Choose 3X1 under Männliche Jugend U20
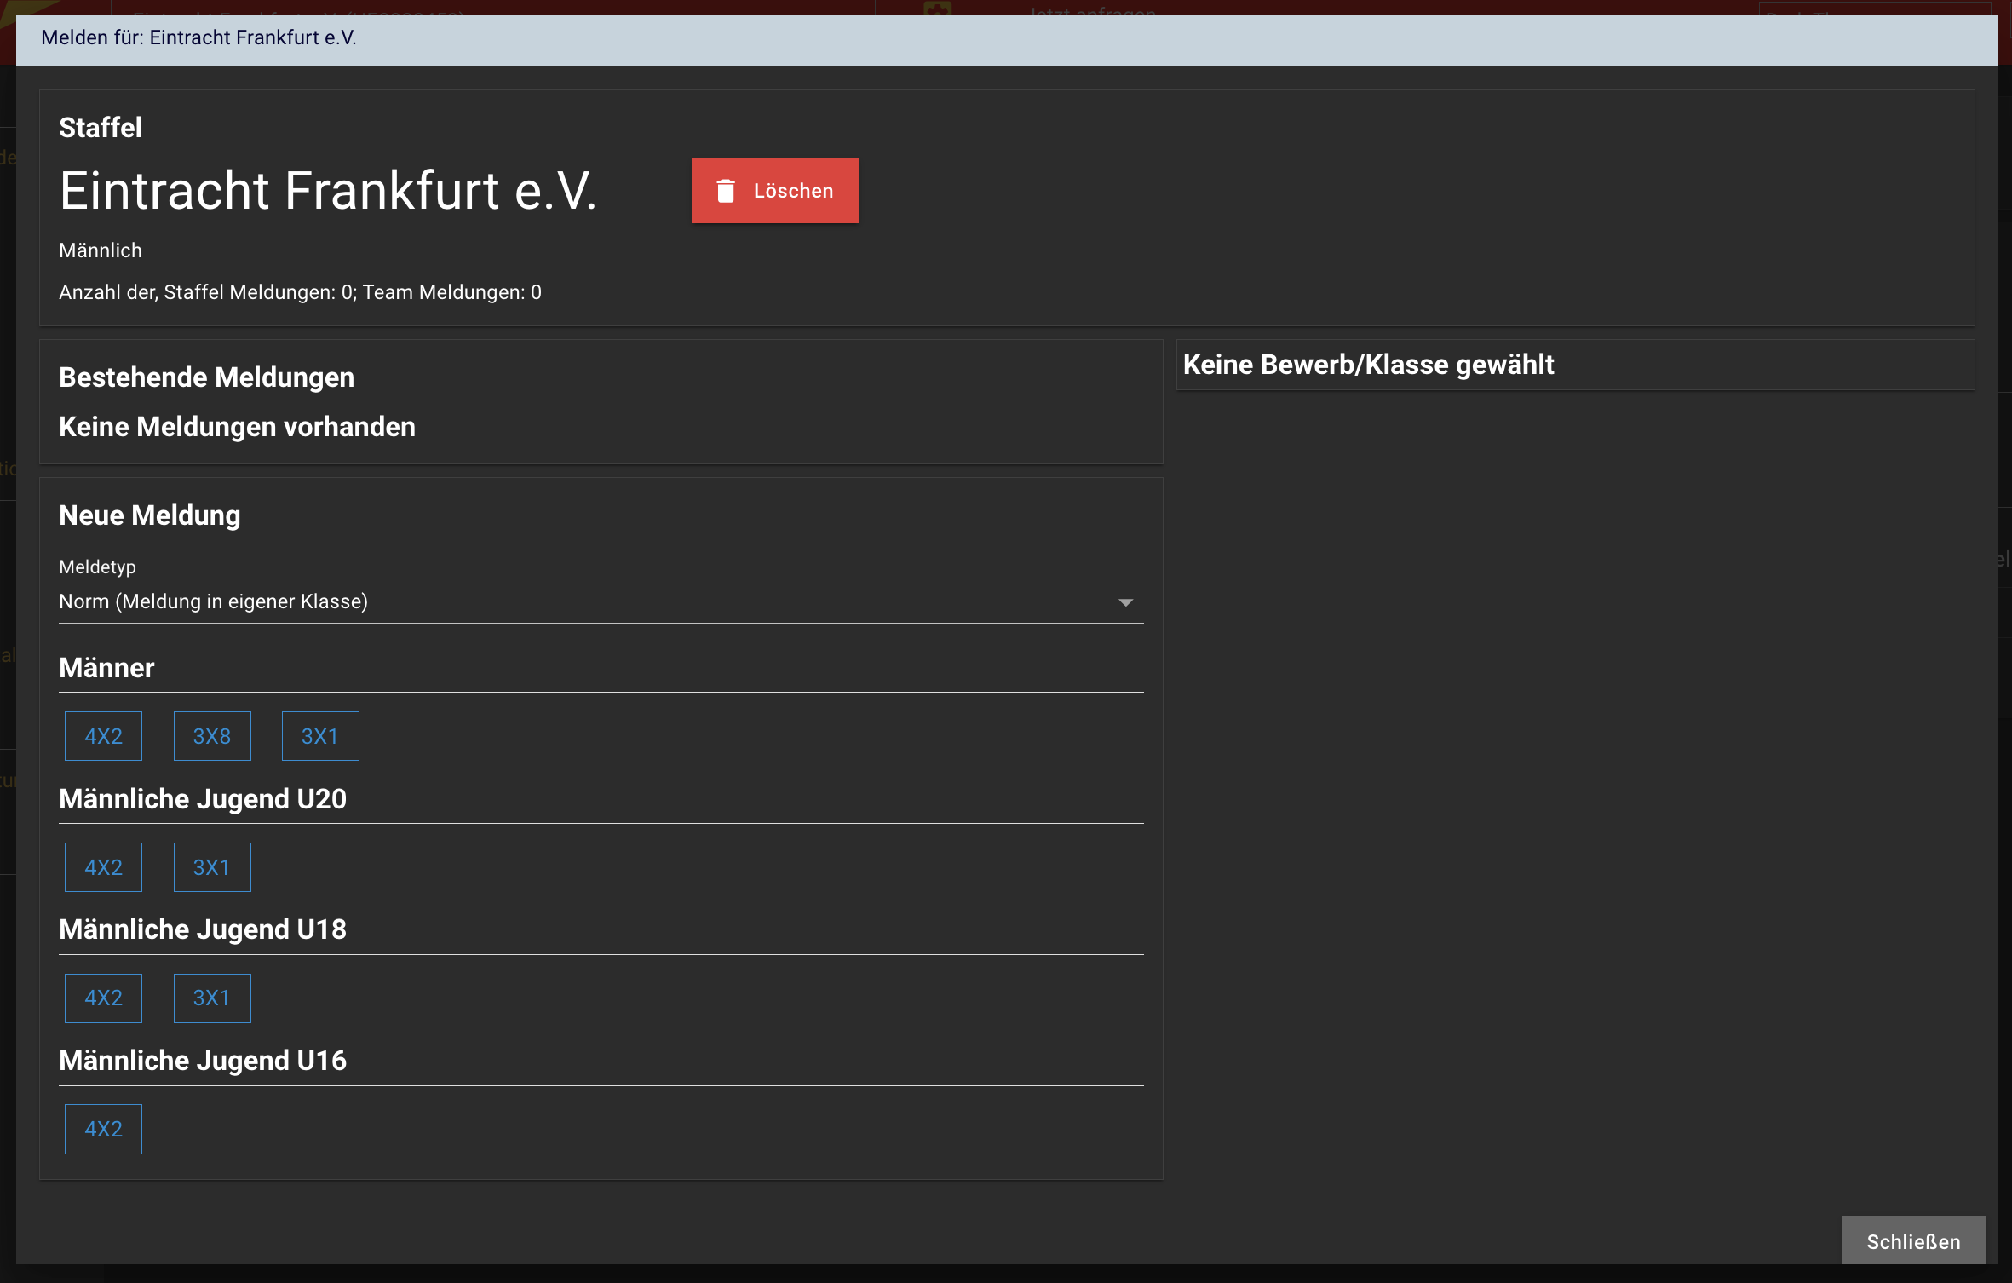This screenshot has height=1283, width=2012. (212, 867)
